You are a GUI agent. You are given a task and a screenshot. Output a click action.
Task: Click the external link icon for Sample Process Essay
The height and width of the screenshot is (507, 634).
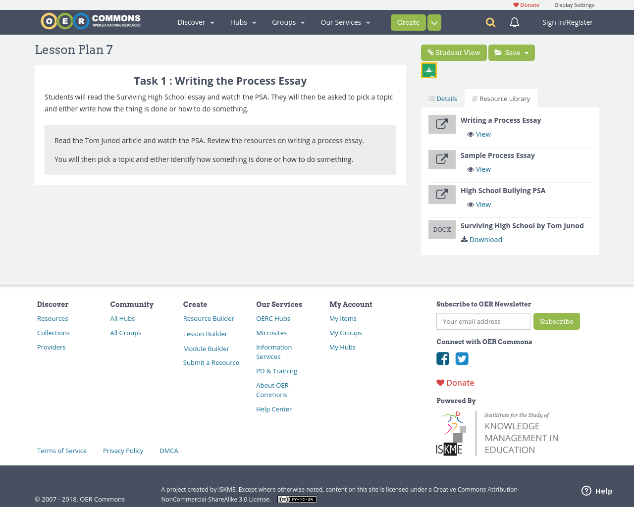[442, 159]
